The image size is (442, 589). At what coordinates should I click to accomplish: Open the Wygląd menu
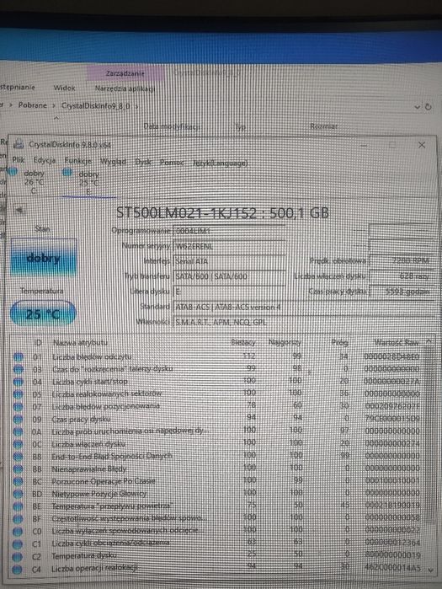coord(113,162)
